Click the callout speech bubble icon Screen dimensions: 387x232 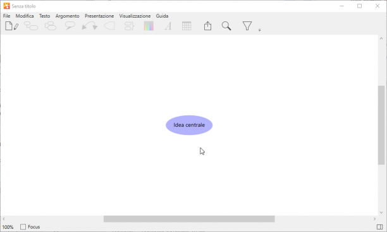click(x=70, y=26)
